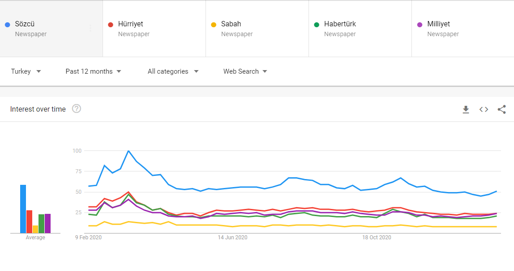Open the Turkey region dropdown

26,71
